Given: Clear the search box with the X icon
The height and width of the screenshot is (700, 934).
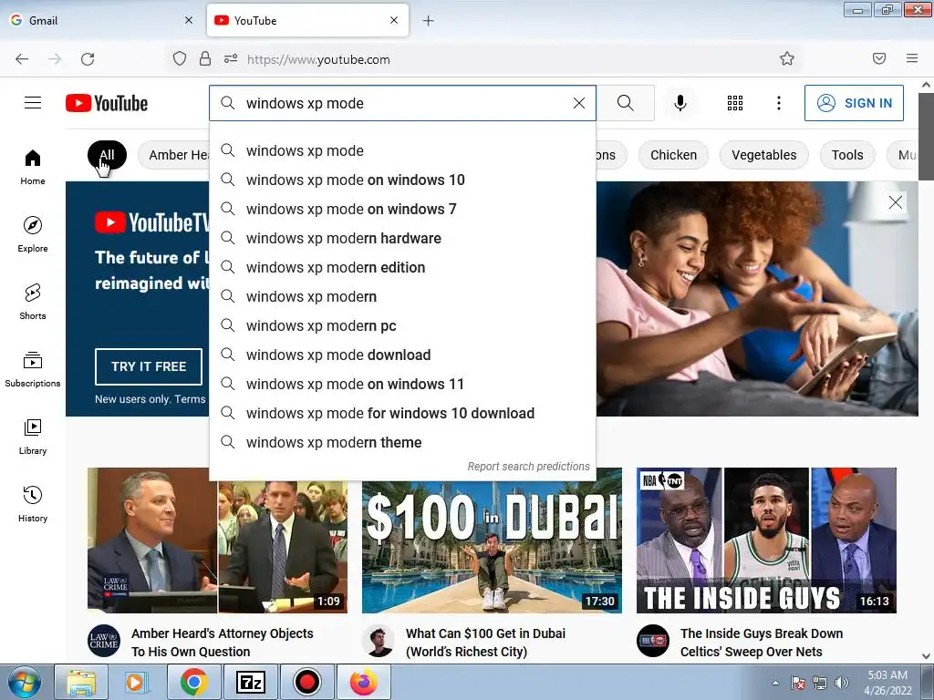Looking at the screenshot, I should (x=578, y=103).
